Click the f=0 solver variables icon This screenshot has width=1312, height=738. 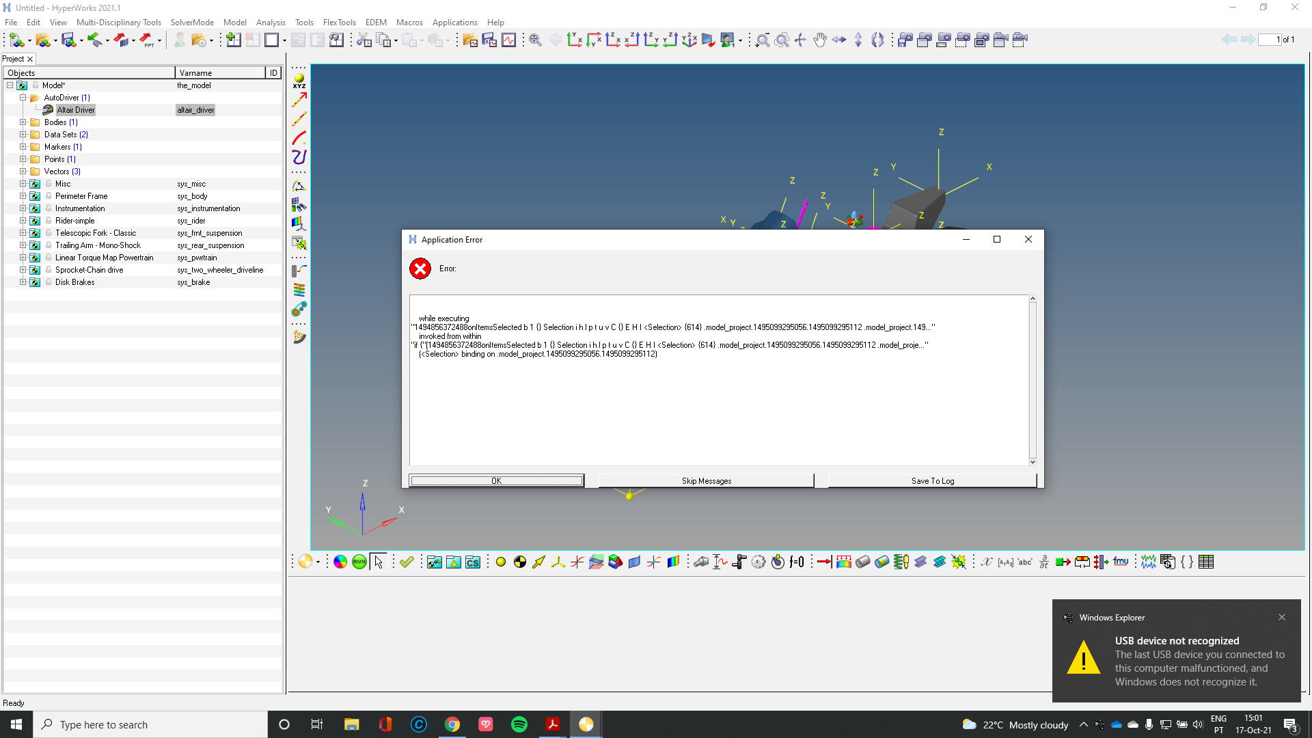[797, 562]
